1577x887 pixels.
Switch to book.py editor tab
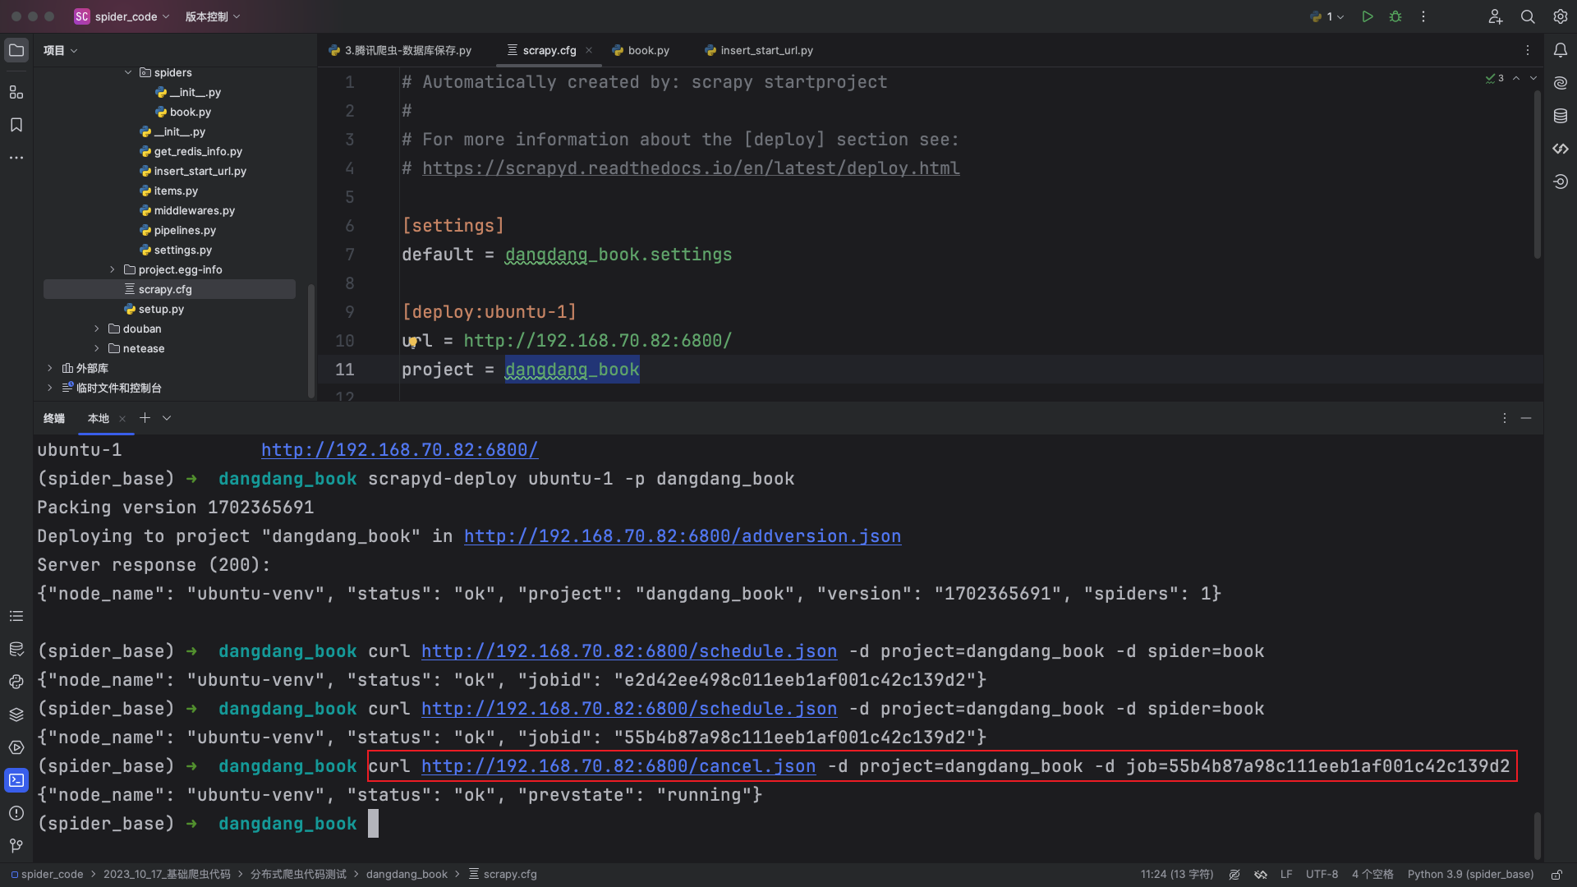[641, 51]
